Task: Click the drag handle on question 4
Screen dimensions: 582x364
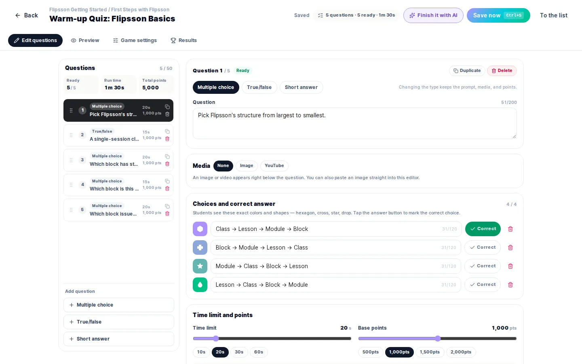Action: click(x=71, y=185)
